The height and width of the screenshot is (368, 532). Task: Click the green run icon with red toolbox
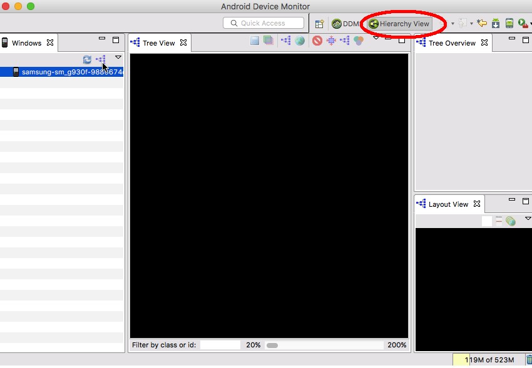(523, 23)
